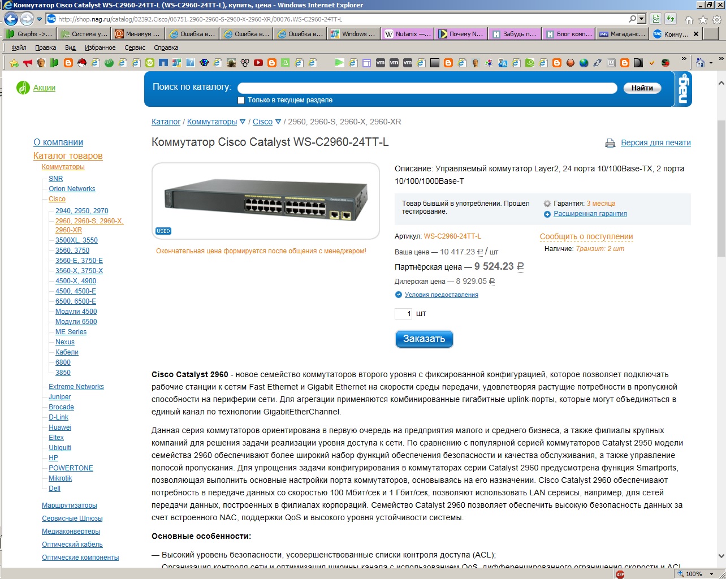This screenshot has height=579, width=726.
Task: Open the Маршрутизаторы category link
Action: 70,505
